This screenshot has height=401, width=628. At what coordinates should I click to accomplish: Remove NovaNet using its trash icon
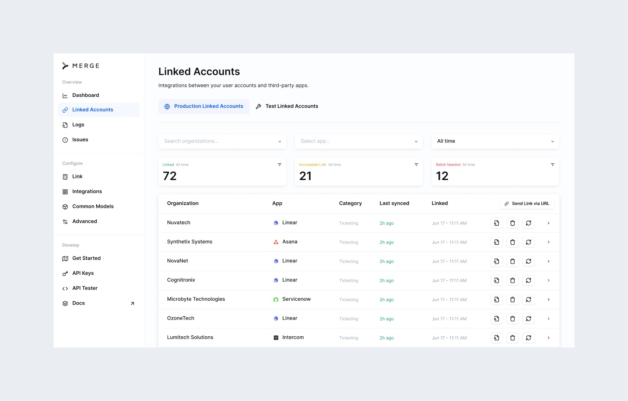pos(512,261)
